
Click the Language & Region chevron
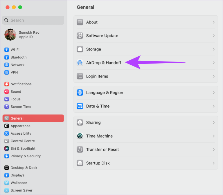click(214, 93)
